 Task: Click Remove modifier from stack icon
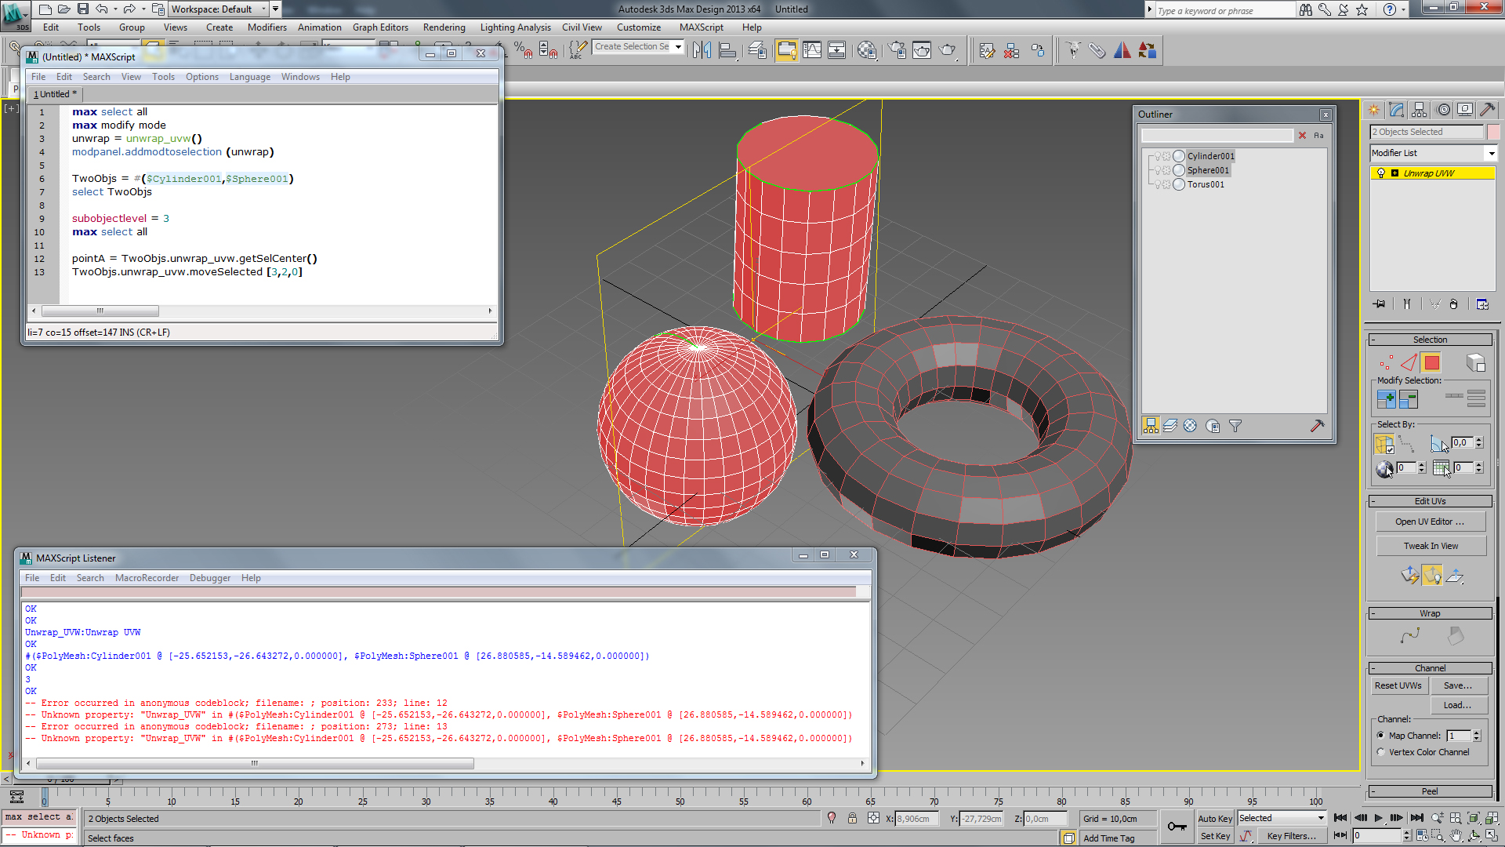click(1454, 304)
